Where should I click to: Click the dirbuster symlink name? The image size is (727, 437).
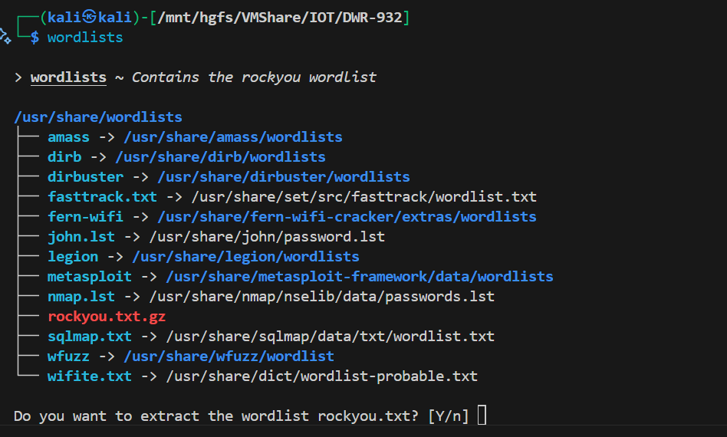85,177
